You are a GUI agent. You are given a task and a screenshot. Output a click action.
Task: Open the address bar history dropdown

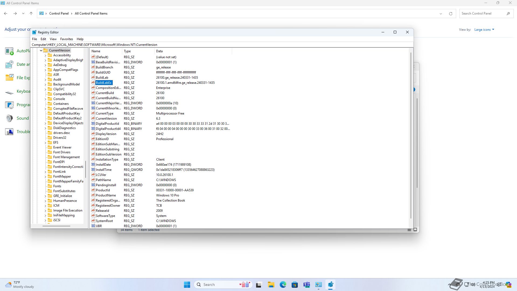click(441, 13)
